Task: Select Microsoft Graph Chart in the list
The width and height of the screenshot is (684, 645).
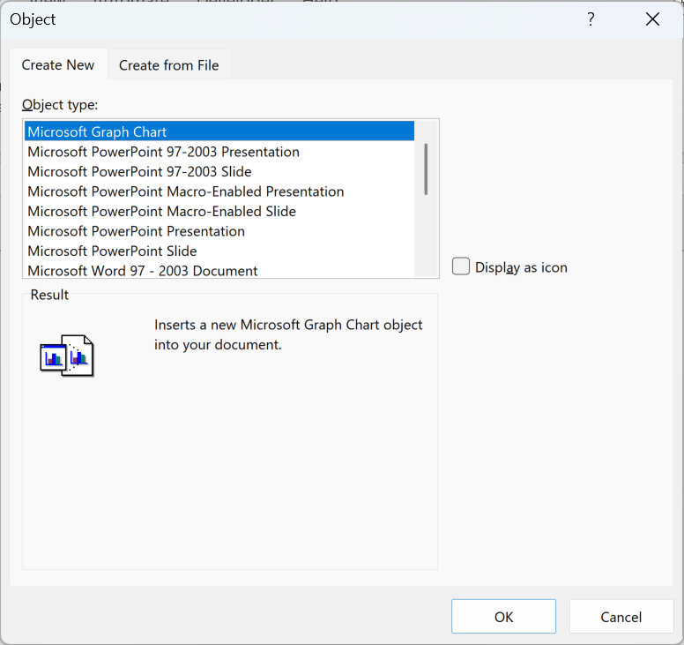Action: (219, 131)
